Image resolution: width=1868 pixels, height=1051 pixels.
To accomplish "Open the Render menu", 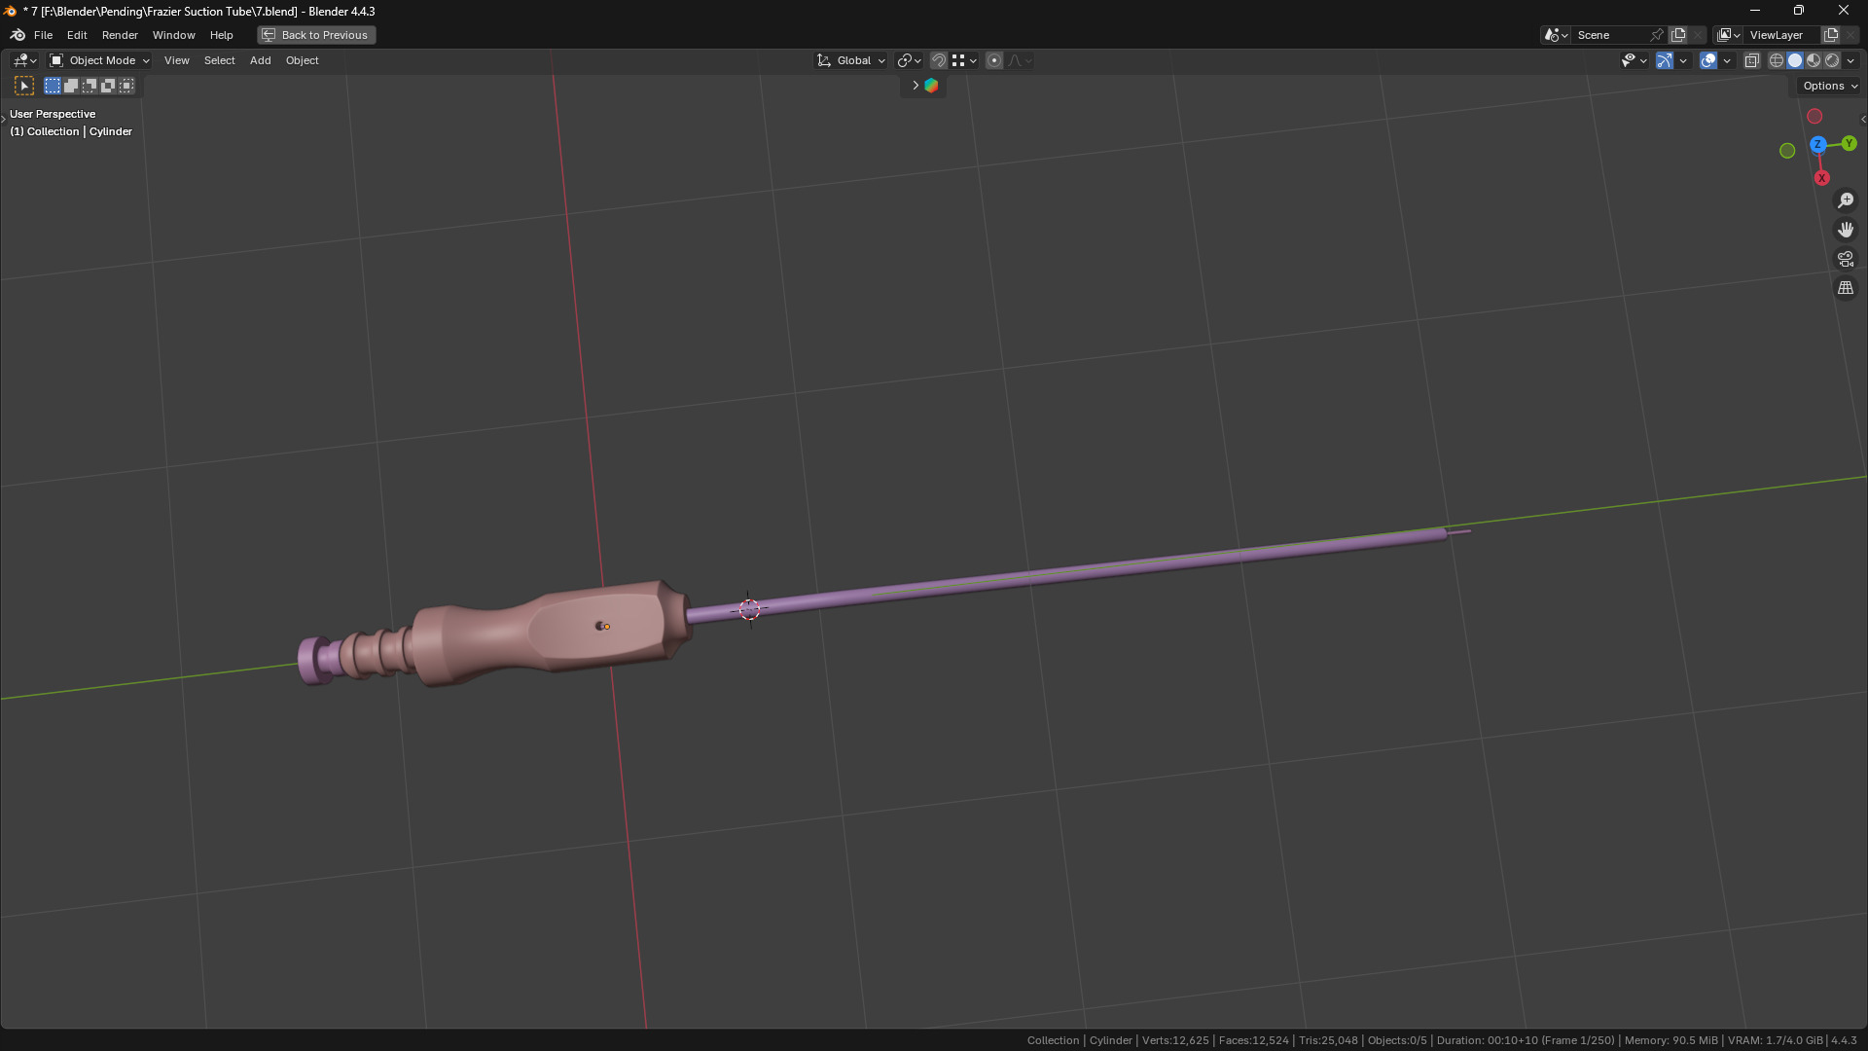I will (x=120, y=35).
